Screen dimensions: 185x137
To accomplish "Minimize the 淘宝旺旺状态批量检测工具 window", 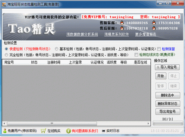I will click(x=160, y=3).
